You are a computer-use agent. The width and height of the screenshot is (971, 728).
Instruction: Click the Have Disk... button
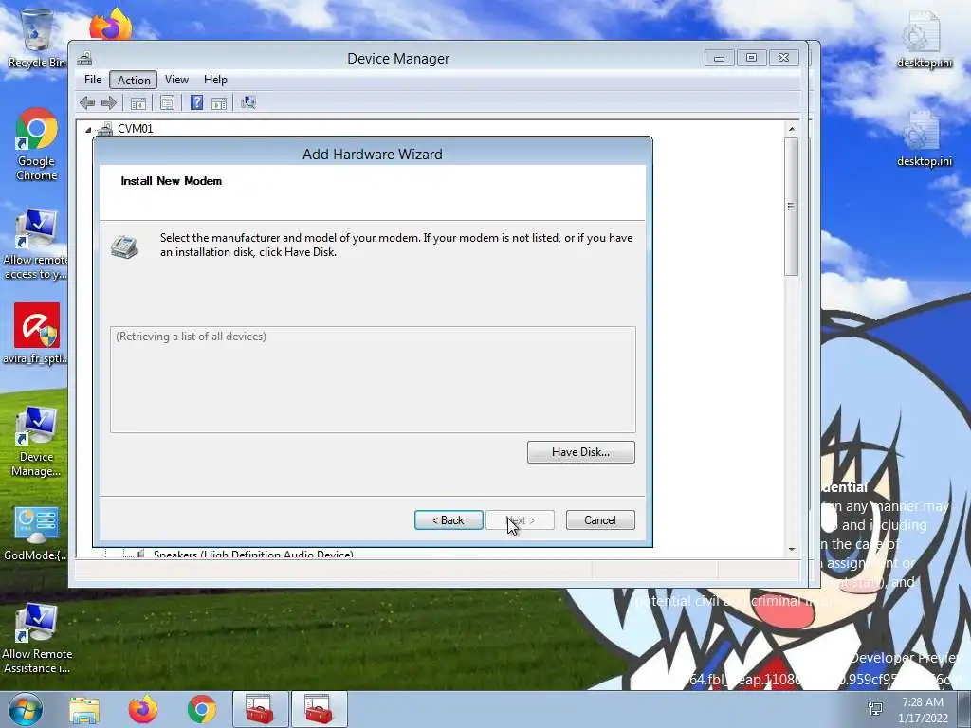[581, 452]
